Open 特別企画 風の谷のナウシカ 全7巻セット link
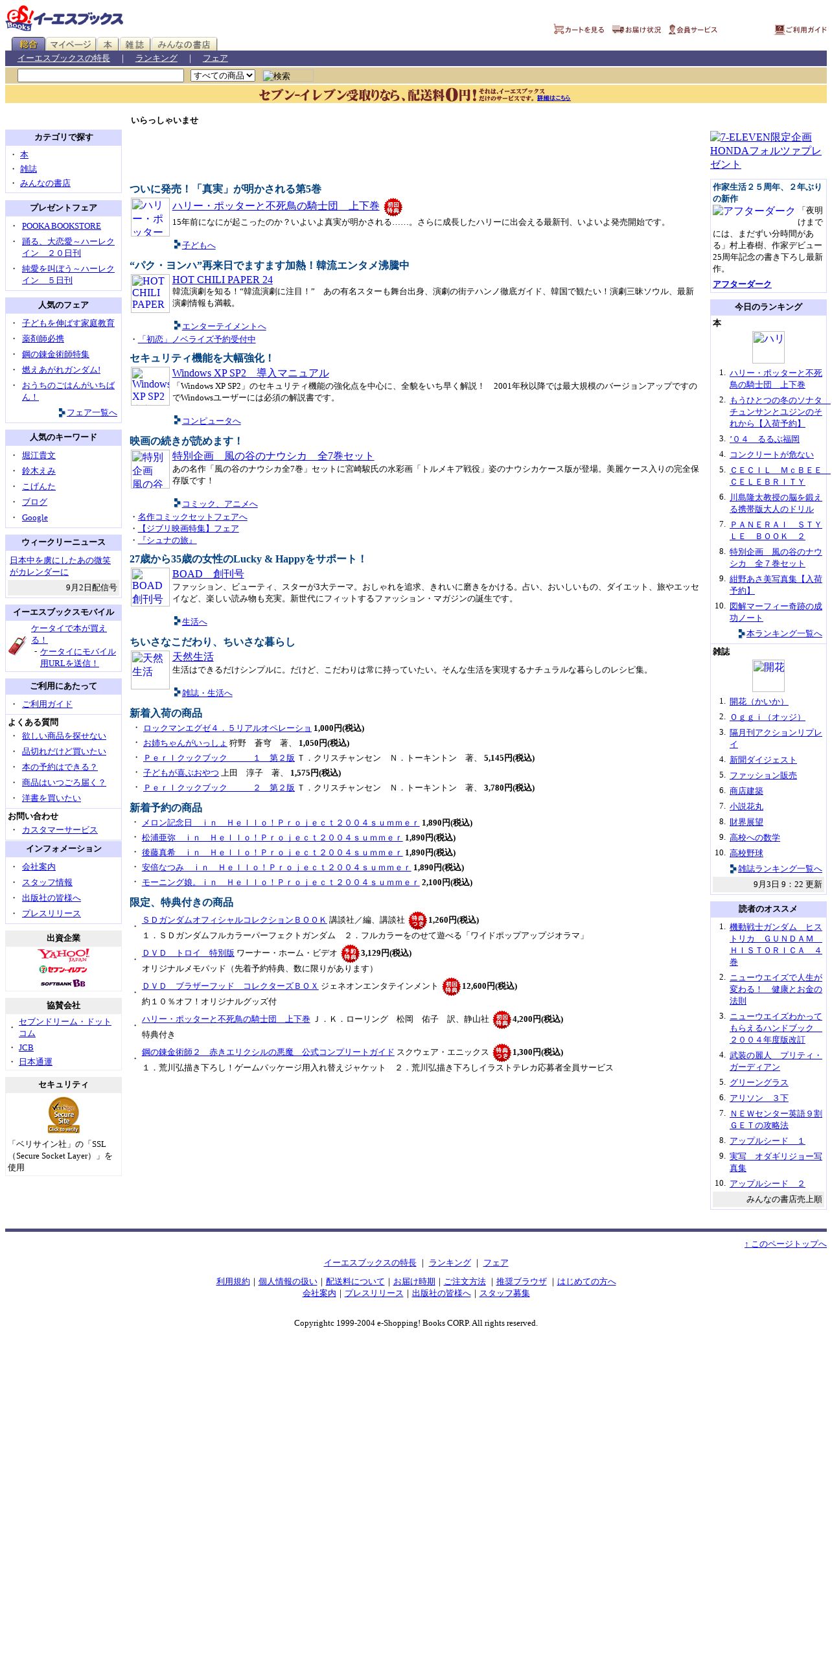 pyautogui.click(x=273, y=456)
